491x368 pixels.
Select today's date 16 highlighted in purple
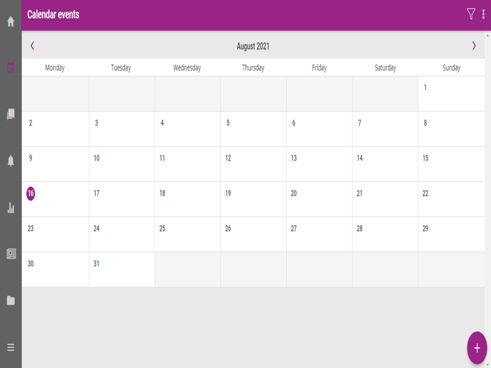[30, 193]
